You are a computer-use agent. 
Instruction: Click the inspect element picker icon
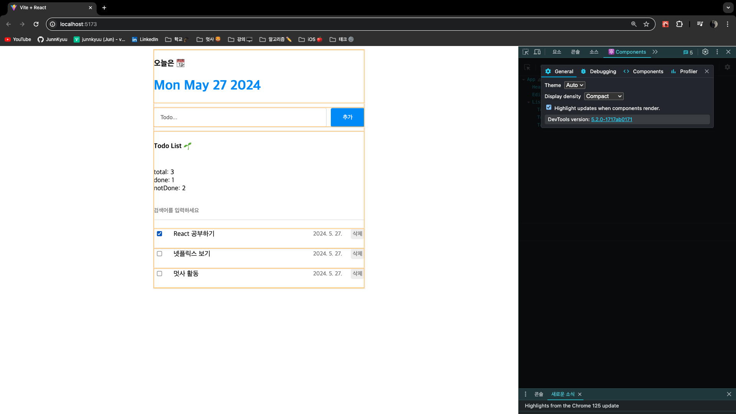pyautogui.click(x=526, y=52)
